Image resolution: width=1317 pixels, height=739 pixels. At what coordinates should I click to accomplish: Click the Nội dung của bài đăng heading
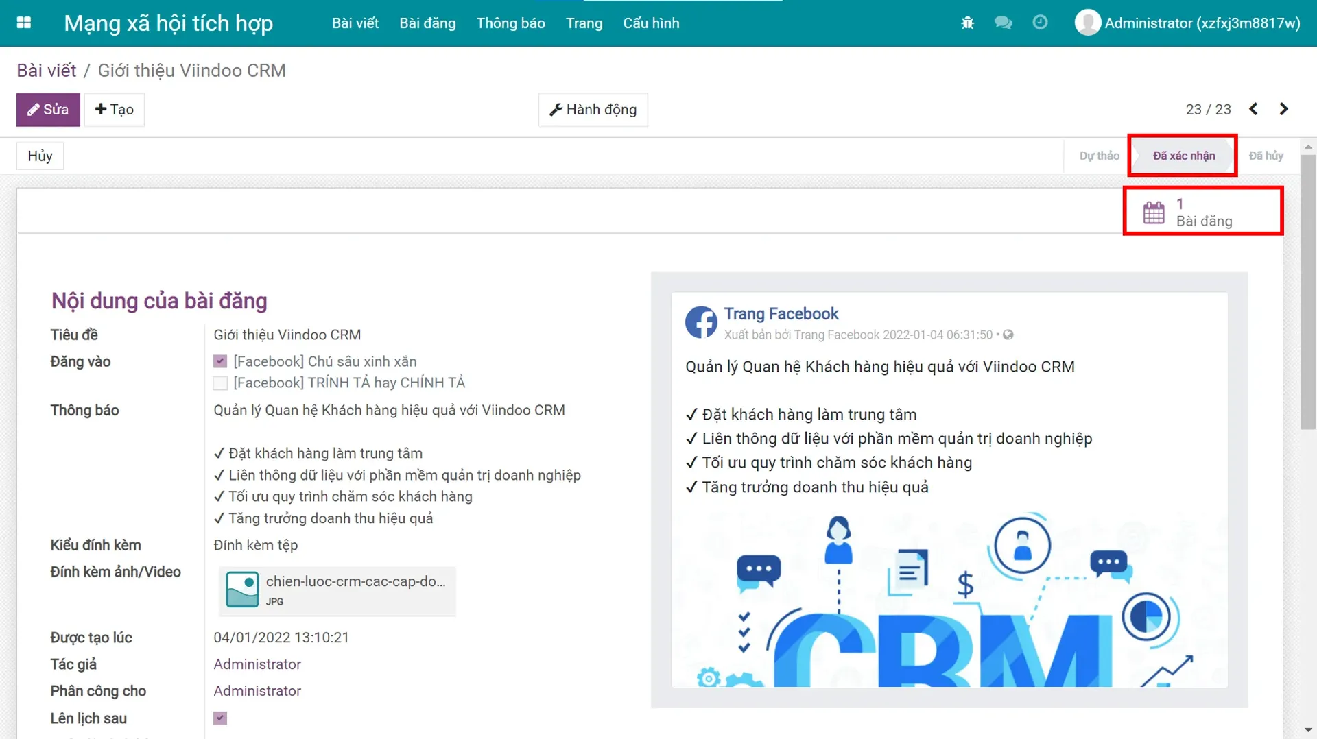pyautogui.click(x=159, y=301)
